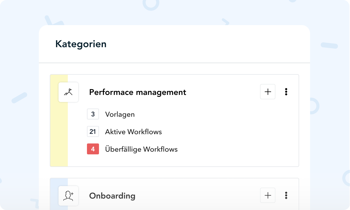
Task: Click the Aktive Workflows badge showing 21
Action: tap(93, 132)
